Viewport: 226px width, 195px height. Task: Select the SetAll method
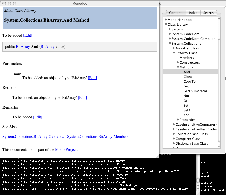click(188, 110)
